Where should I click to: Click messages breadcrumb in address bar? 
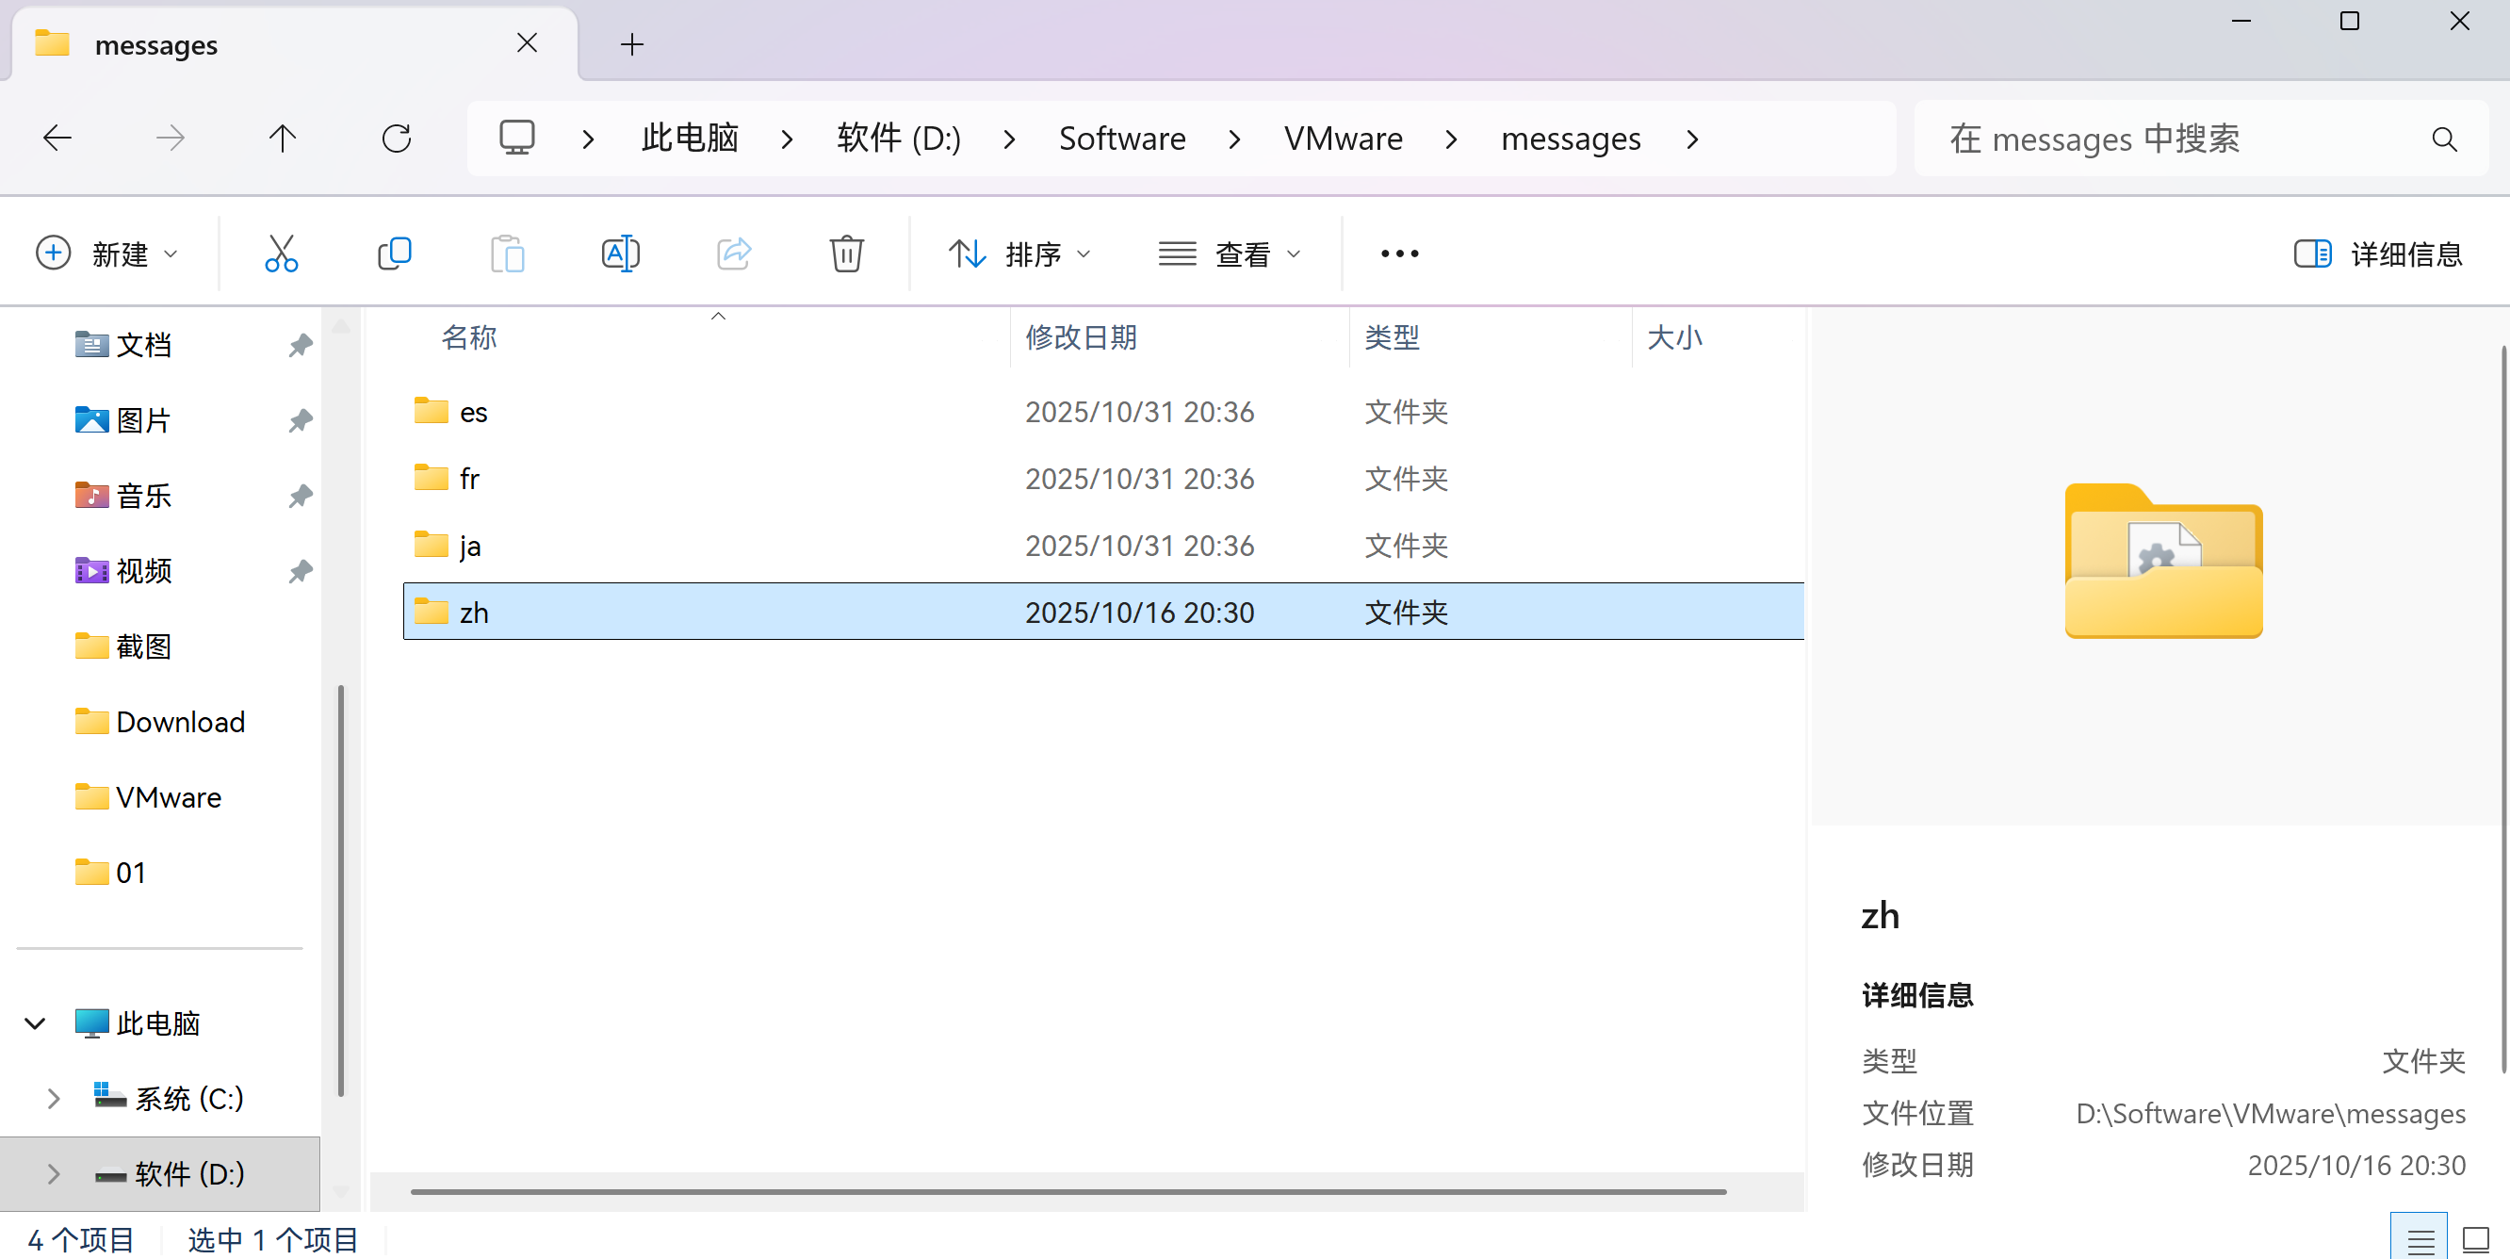(1571, 139)
